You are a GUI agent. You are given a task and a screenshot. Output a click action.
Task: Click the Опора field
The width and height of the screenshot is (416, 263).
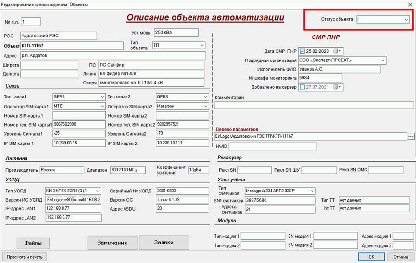151,83
